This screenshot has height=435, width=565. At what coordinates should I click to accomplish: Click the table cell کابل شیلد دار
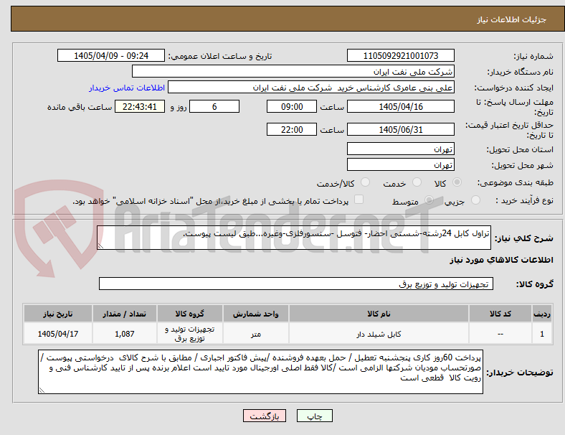[x=379, y=334]
